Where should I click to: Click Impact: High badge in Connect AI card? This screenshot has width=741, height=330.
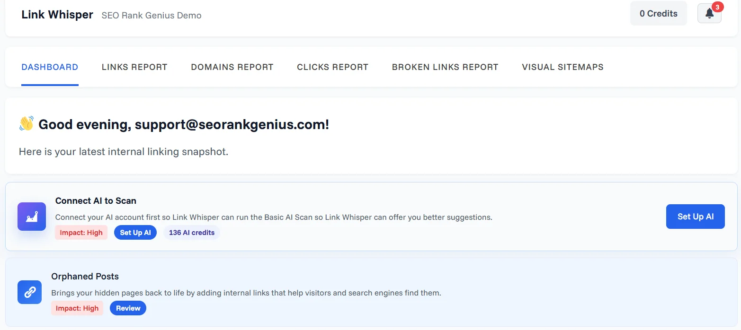[x=81, y=233]
